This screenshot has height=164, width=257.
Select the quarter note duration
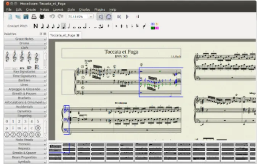64,26
